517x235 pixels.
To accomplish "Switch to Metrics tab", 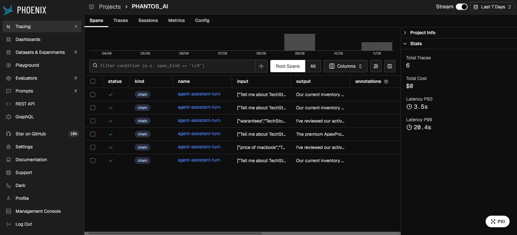I will (x=177, y=20).
